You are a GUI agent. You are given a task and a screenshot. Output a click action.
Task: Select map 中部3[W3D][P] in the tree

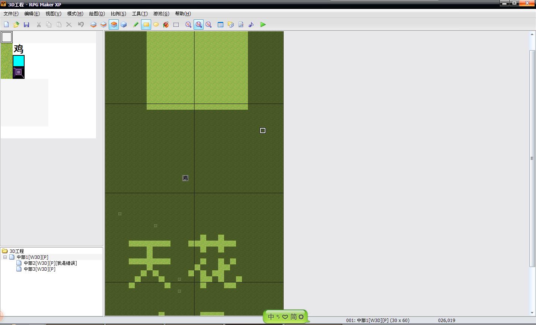coord(39,269)
